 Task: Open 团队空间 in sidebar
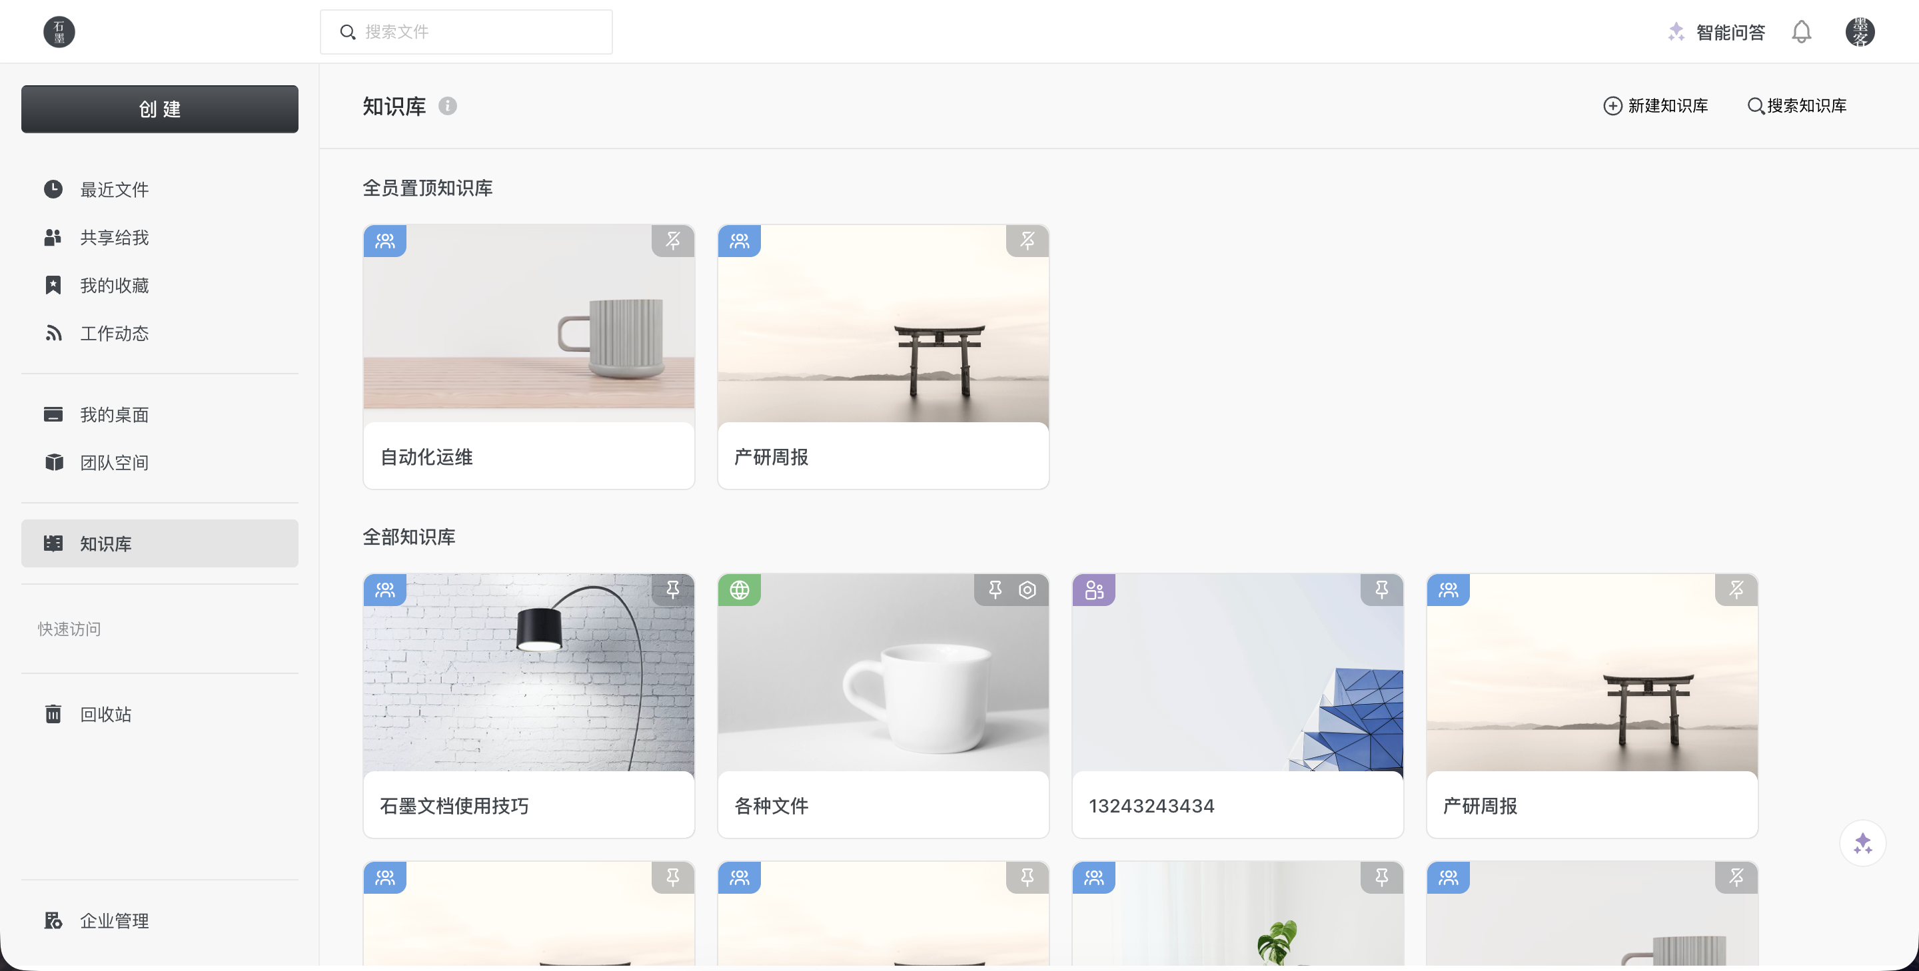pyautogui.click(x=159, y=462)
